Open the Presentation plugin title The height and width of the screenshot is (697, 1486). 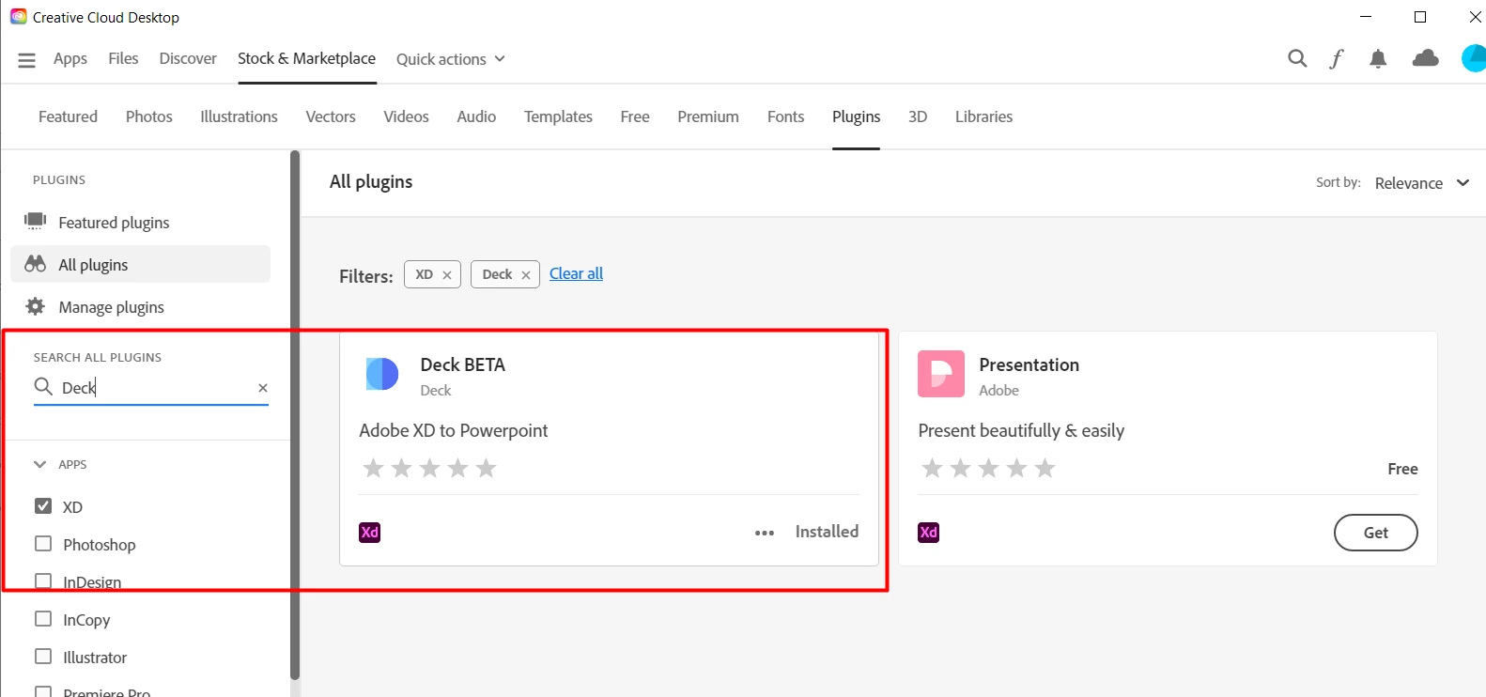point(1029,364)
